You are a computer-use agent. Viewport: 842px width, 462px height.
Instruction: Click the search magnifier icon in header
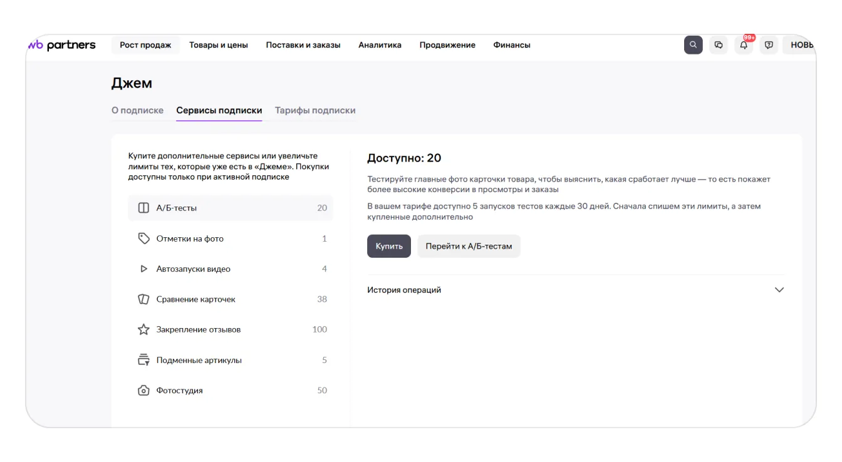click(693, 45)
